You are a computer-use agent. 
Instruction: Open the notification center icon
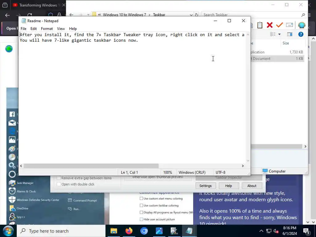pyautogui.click(x=306, y=231)
